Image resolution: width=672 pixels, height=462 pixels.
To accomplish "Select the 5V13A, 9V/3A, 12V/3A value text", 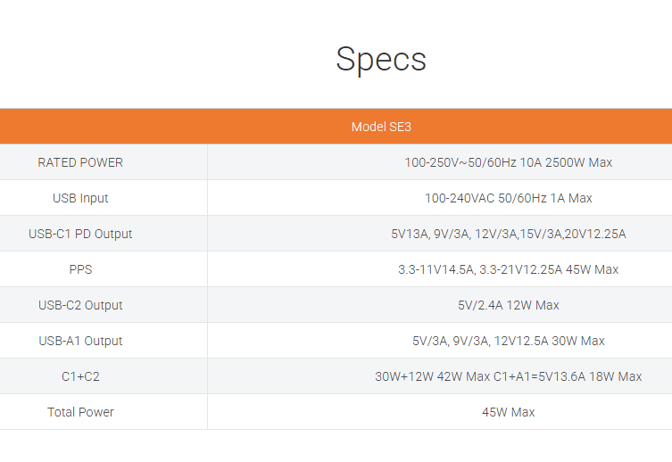I will point(450,234).
